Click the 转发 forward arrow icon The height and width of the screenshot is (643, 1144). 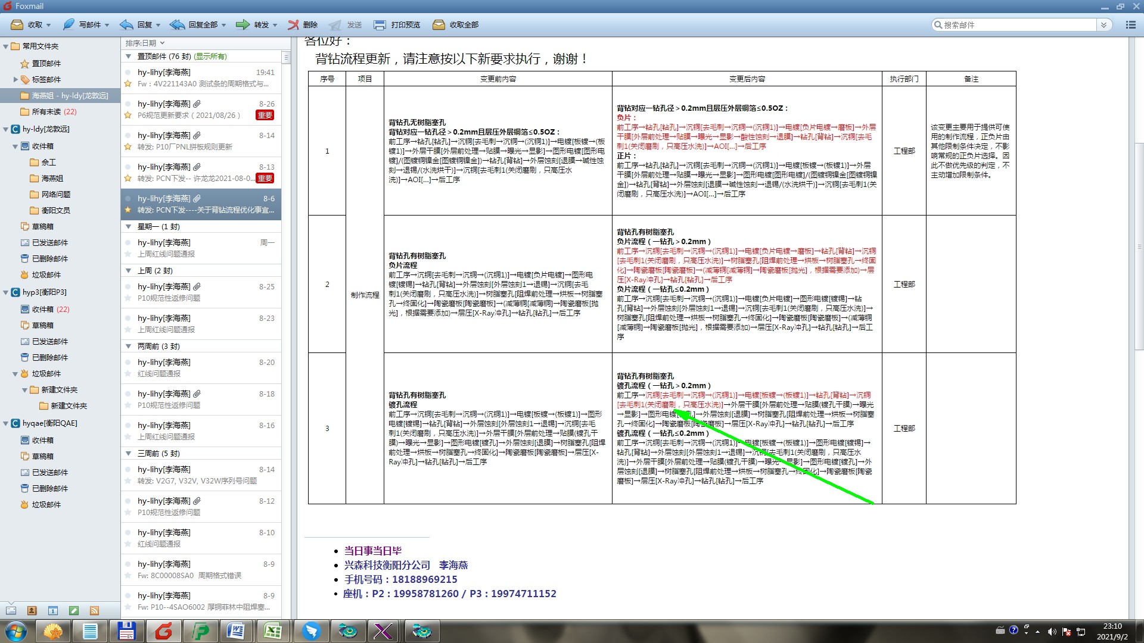click(243, 24)
